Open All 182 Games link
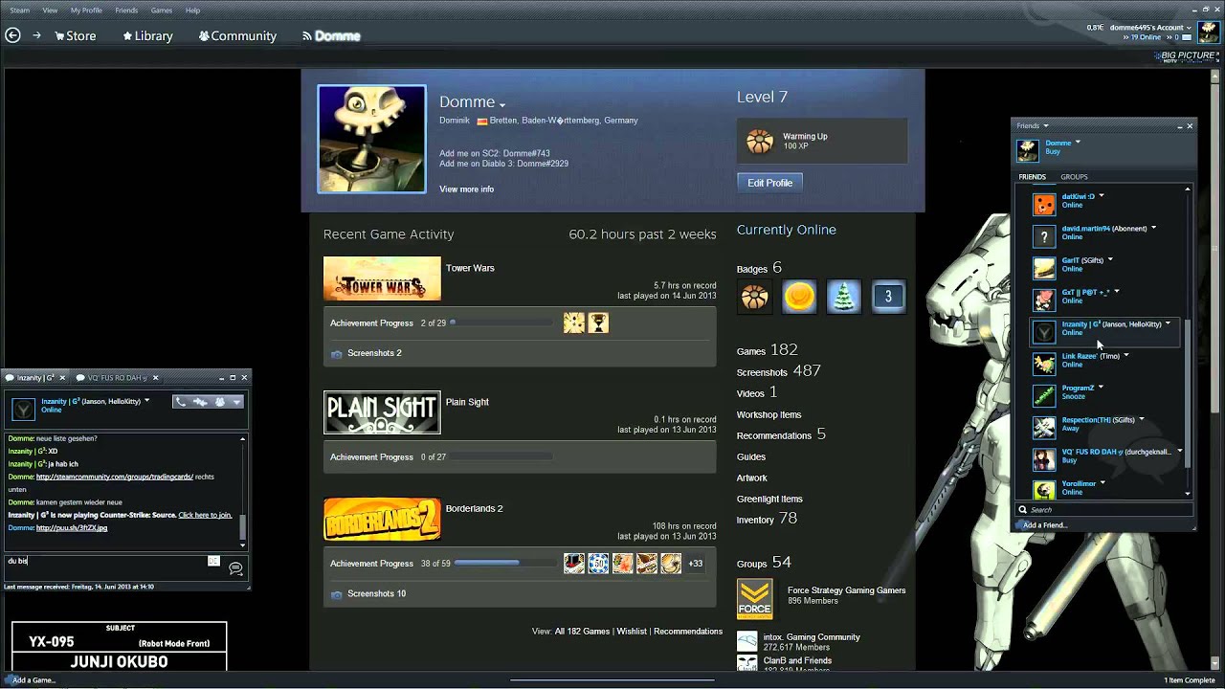 (582, 632)
